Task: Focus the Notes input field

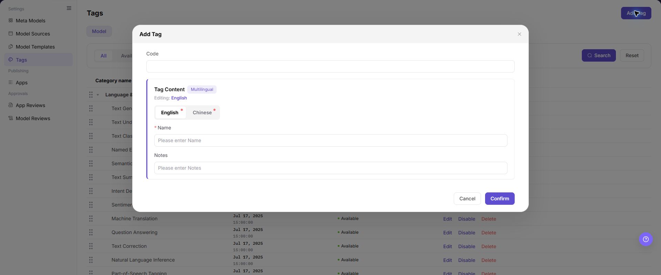Action: point(330,168)
